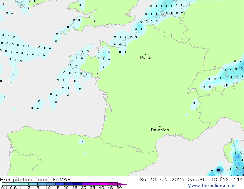This screenshot has height=189, width=244.
Task: Click the 'Su 30-03-2025' date text
Action: [162, 180]
